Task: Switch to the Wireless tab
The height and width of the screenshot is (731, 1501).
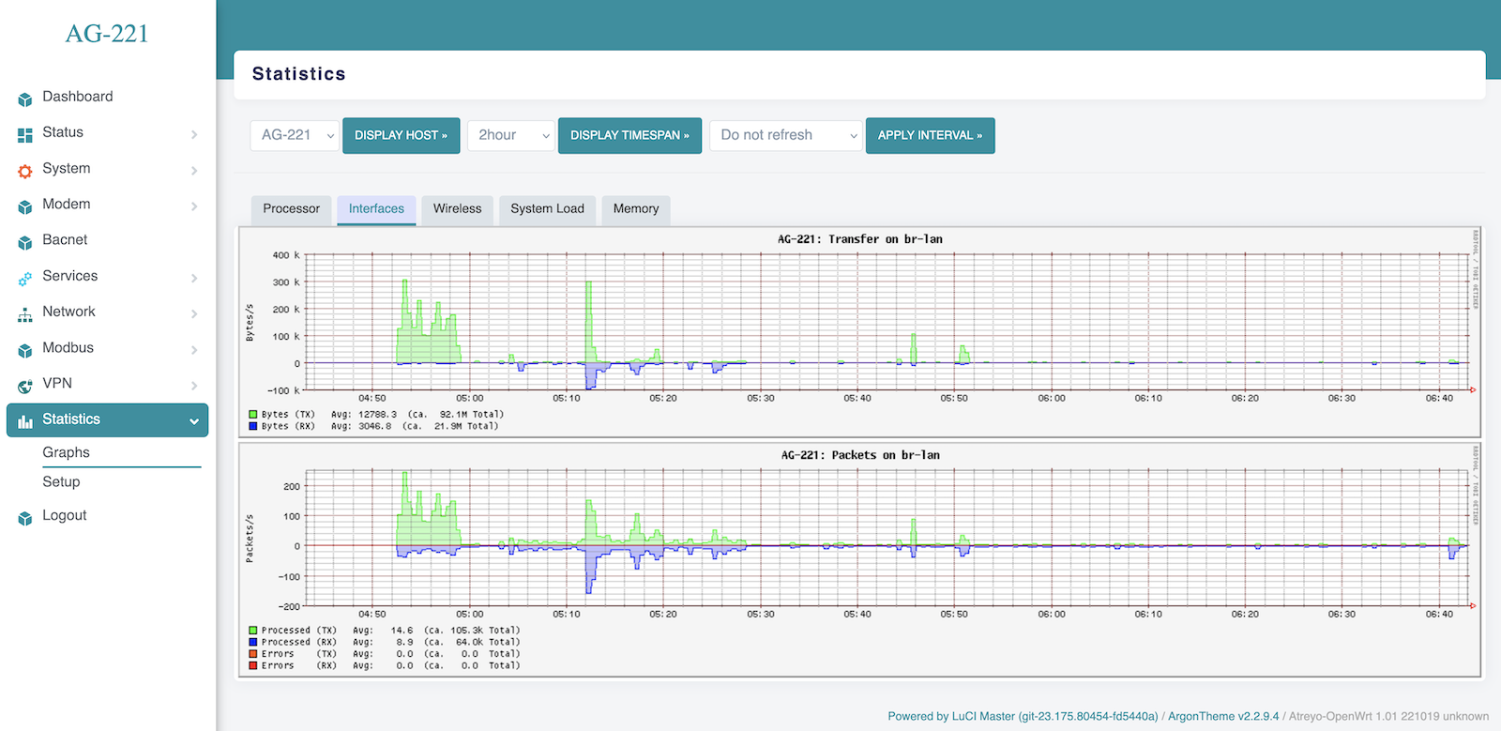Action: [457, 209]
